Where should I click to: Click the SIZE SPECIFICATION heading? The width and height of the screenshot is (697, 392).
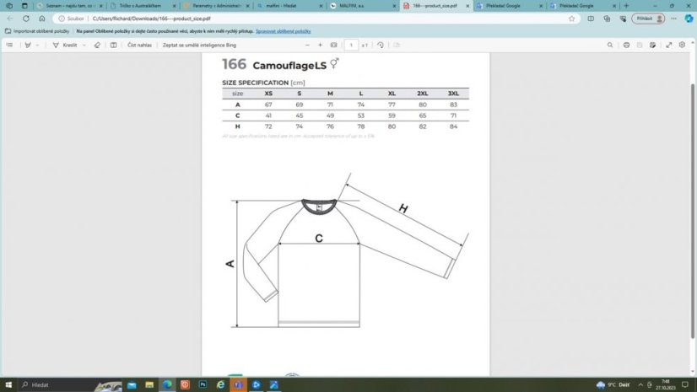255,83
